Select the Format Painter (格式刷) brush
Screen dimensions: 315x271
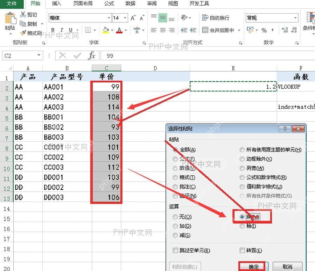pos(23,33)
